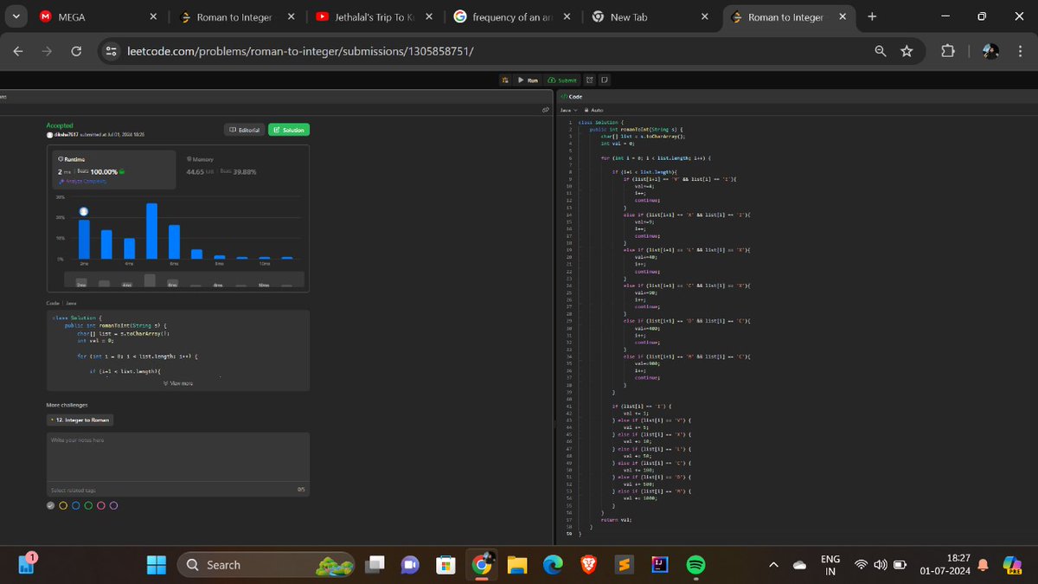This screenshot has width=1038, height=584.
Task: Open the Teams chat icon on the taskbar
Action: (x=409, y=565)
